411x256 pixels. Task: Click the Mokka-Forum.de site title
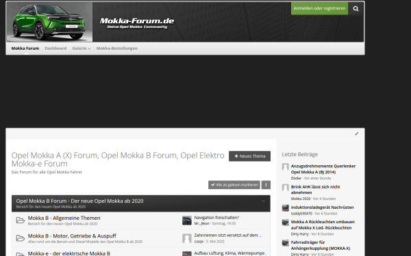137,21
